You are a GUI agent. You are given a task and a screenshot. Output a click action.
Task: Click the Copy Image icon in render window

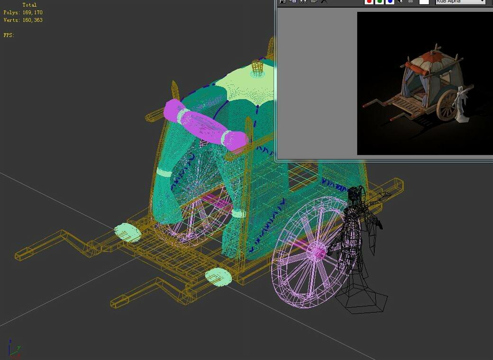point(293,1)
